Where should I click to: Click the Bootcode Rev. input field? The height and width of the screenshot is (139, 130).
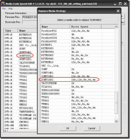pyautogui.click(x=30, y=22)
